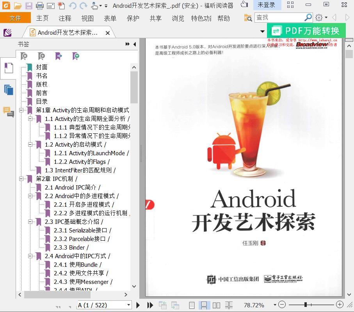Open the page thumbnails panel in the sidebar

coord(9,90)
